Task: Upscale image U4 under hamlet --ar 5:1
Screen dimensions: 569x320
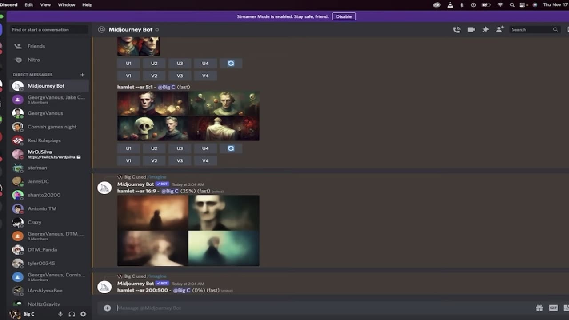Action: [x=205, y=148]
